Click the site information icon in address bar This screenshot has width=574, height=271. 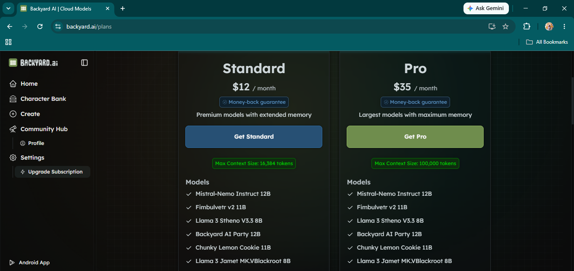pos(58,26)
